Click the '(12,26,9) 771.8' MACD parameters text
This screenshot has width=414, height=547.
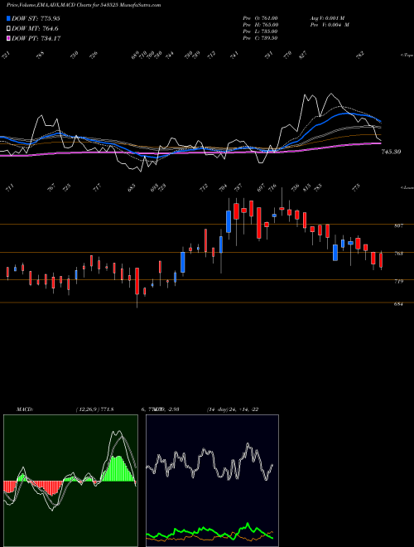pos(94,409)
